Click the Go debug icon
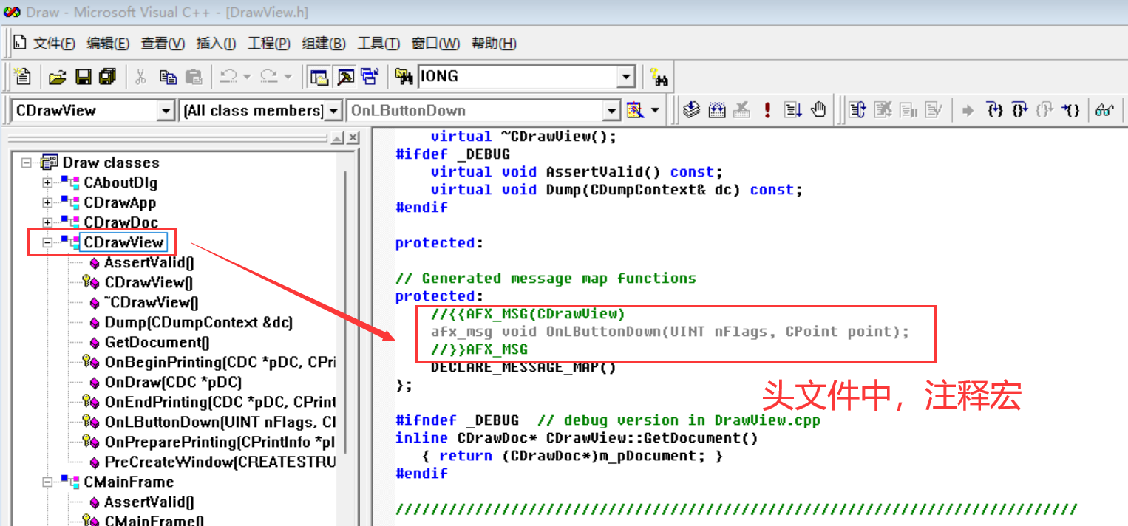Viewport: 1128px width, 526px height. click(793, 111)
